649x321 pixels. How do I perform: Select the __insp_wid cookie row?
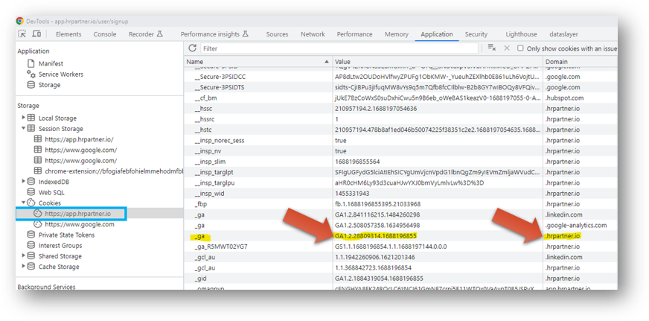coord(400,194)
